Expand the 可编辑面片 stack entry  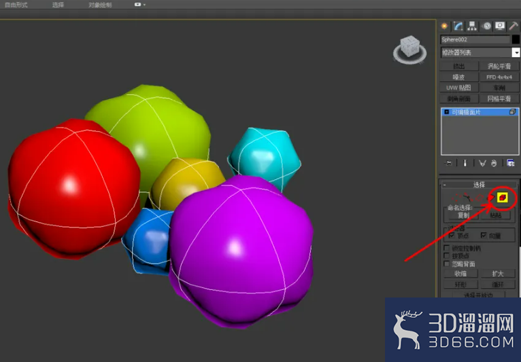[447, 112]
